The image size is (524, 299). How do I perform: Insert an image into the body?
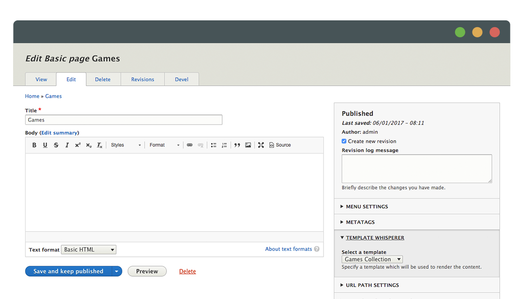pyautogui.click(x=248, y=145)
